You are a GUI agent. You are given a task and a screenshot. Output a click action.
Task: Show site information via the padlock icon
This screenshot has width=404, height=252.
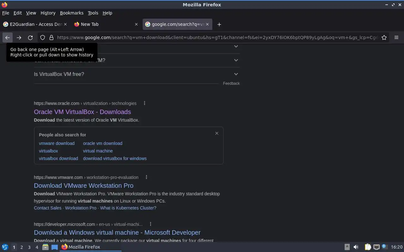[x=51, y=37]
